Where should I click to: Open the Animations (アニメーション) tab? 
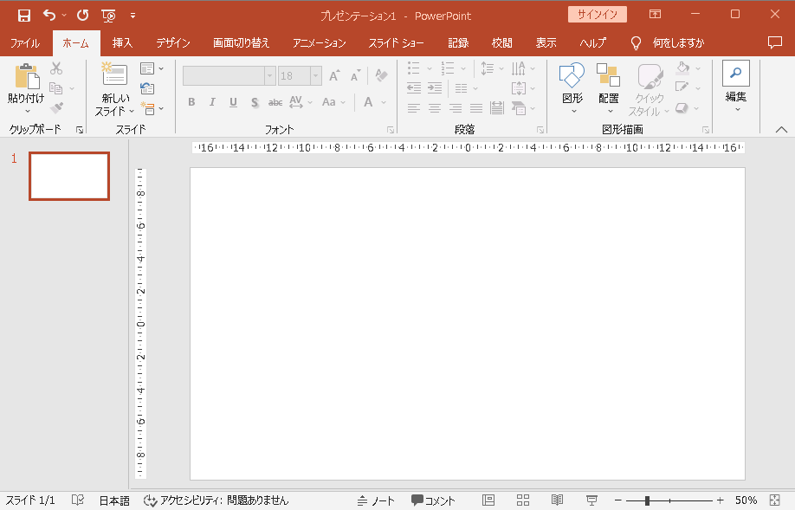319,43
